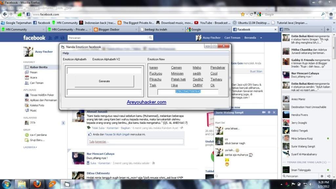Select the keren emoticon link
336x189 pixels.
click(154, 68)
